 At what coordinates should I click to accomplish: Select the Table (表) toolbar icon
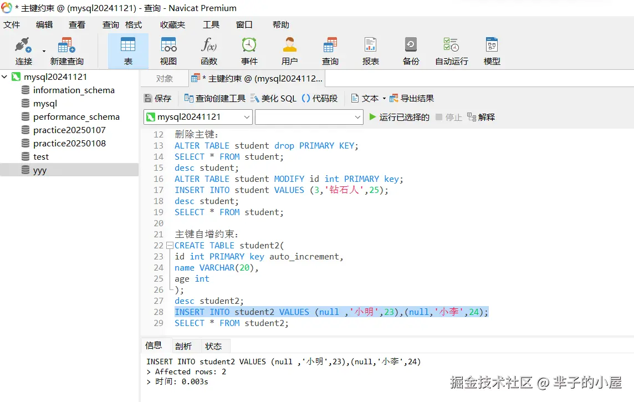point(128,50)
